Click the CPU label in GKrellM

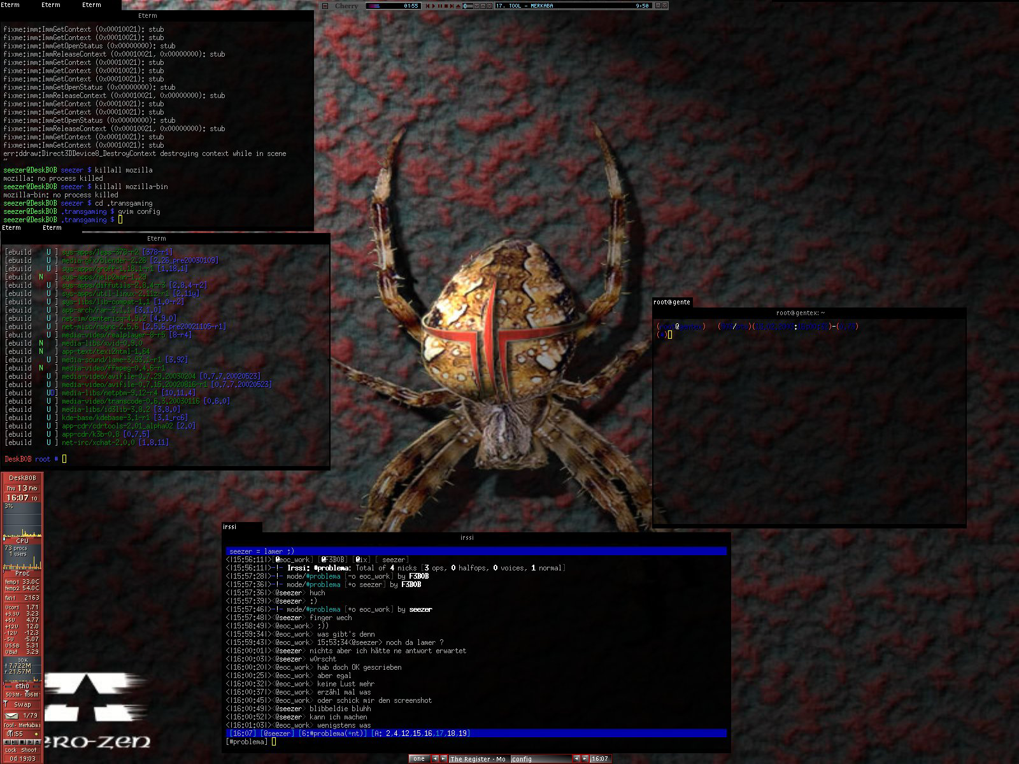22,541
